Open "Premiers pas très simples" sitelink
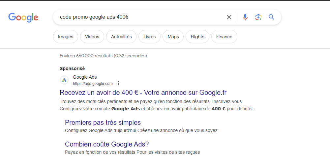The height and width of the screenshot is (162, 330). [x=103, y=122]
